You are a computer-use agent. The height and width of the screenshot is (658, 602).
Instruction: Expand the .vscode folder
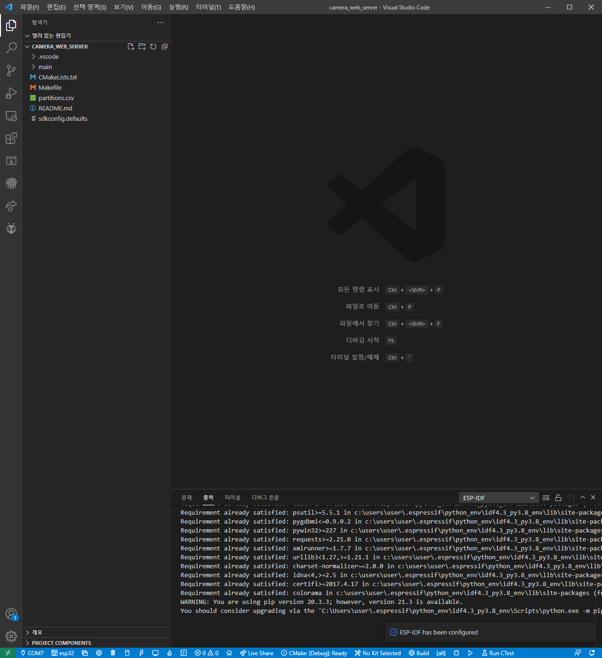click(97, 56)
